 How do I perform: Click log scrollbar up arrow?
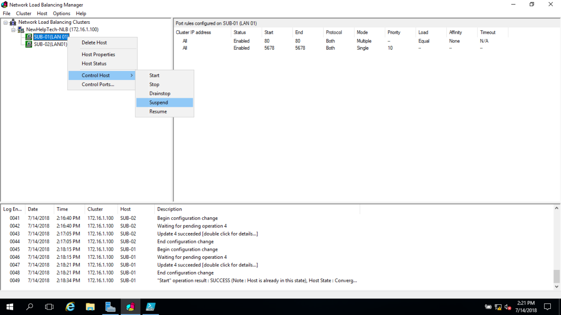(x=557, y=209)
